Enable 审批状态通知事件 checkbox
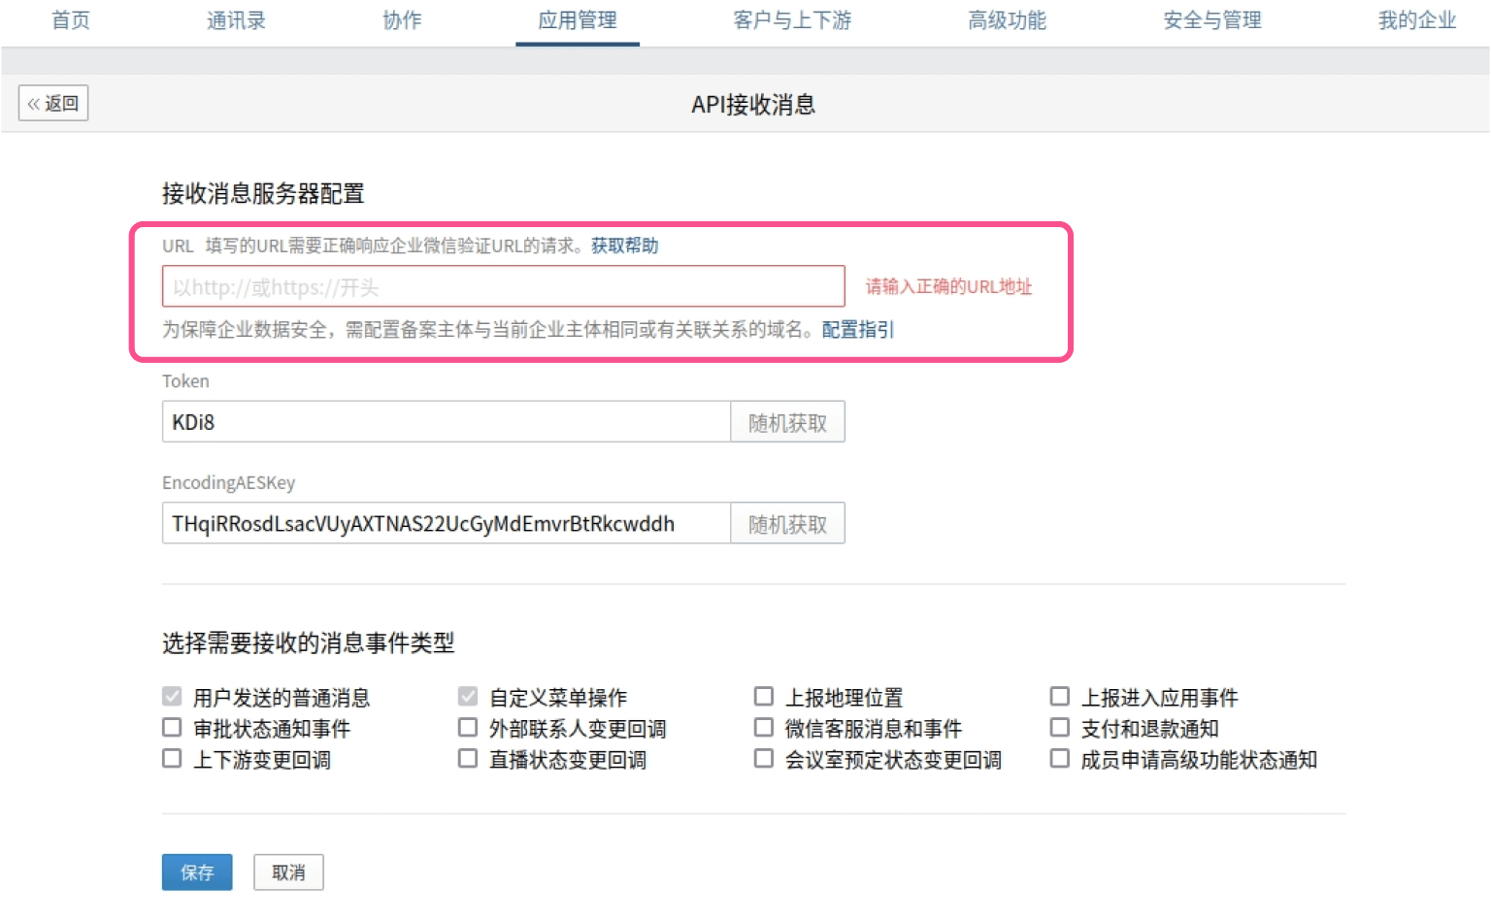Viewport: 1491px width, 920px height. [173, 728]
